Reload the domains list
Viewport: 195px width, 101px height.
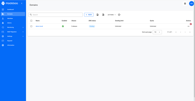[x=119, y=15]
